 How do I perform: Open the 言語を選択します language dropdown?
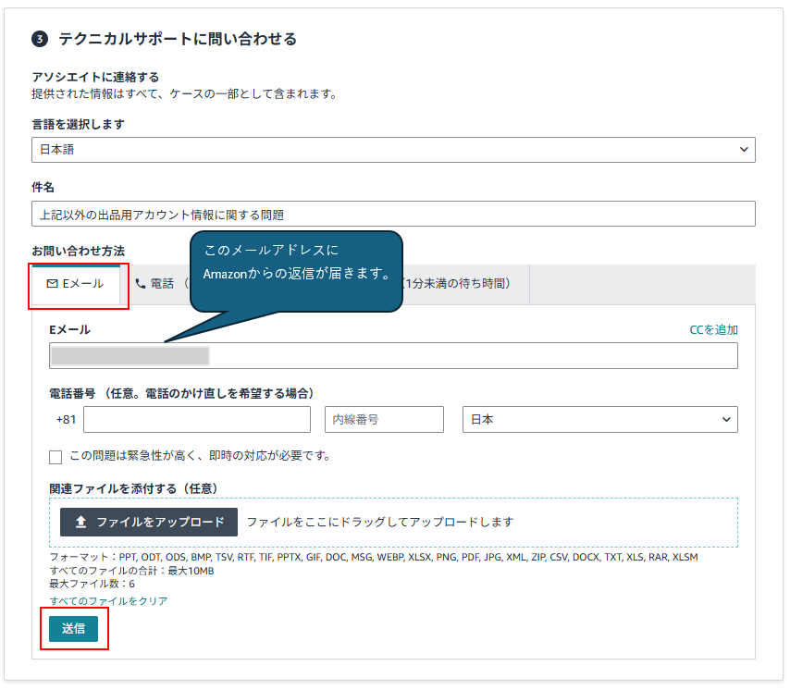click(x=393, y=150)
